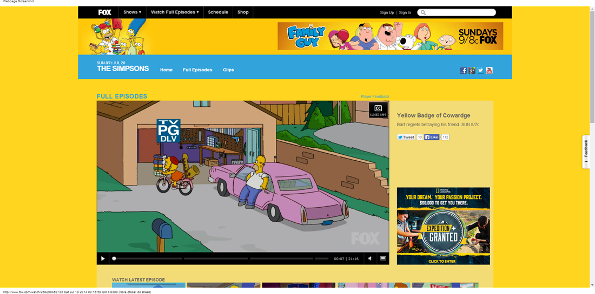Open the Schedule page
The image size is (595, 294).
(x=218, y=12)
